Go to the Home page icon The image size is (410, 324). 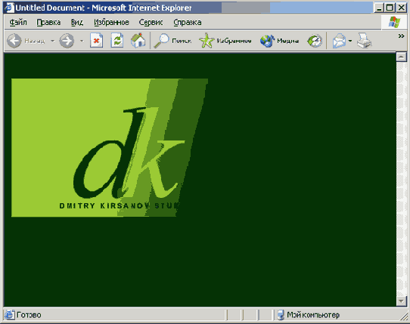[138, 41]
